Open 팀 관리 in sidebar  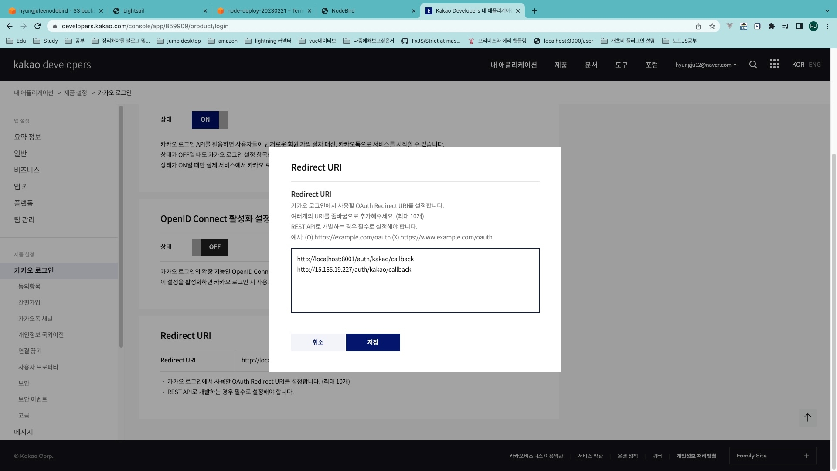click(24, 220)
